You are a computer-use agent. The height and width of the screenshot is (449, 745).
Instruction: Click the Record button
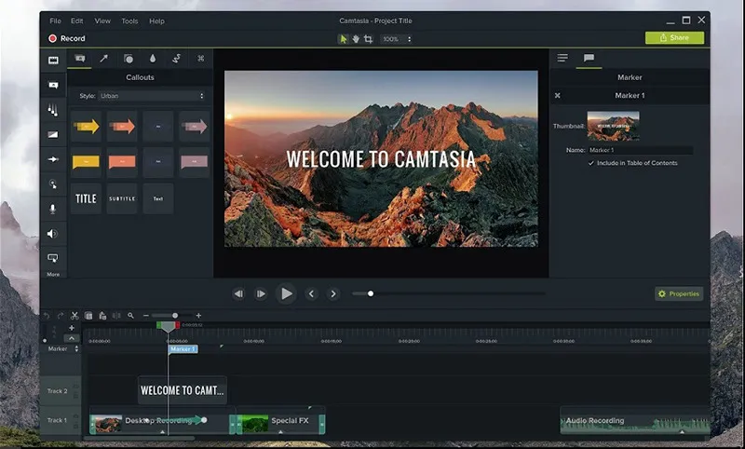pos(66,38)
